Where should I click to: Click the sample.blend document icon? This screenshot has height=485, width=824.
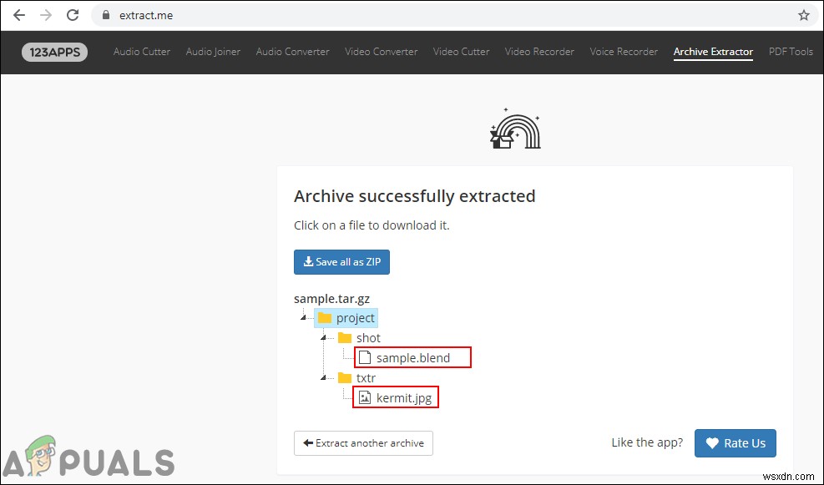point(365,357)
